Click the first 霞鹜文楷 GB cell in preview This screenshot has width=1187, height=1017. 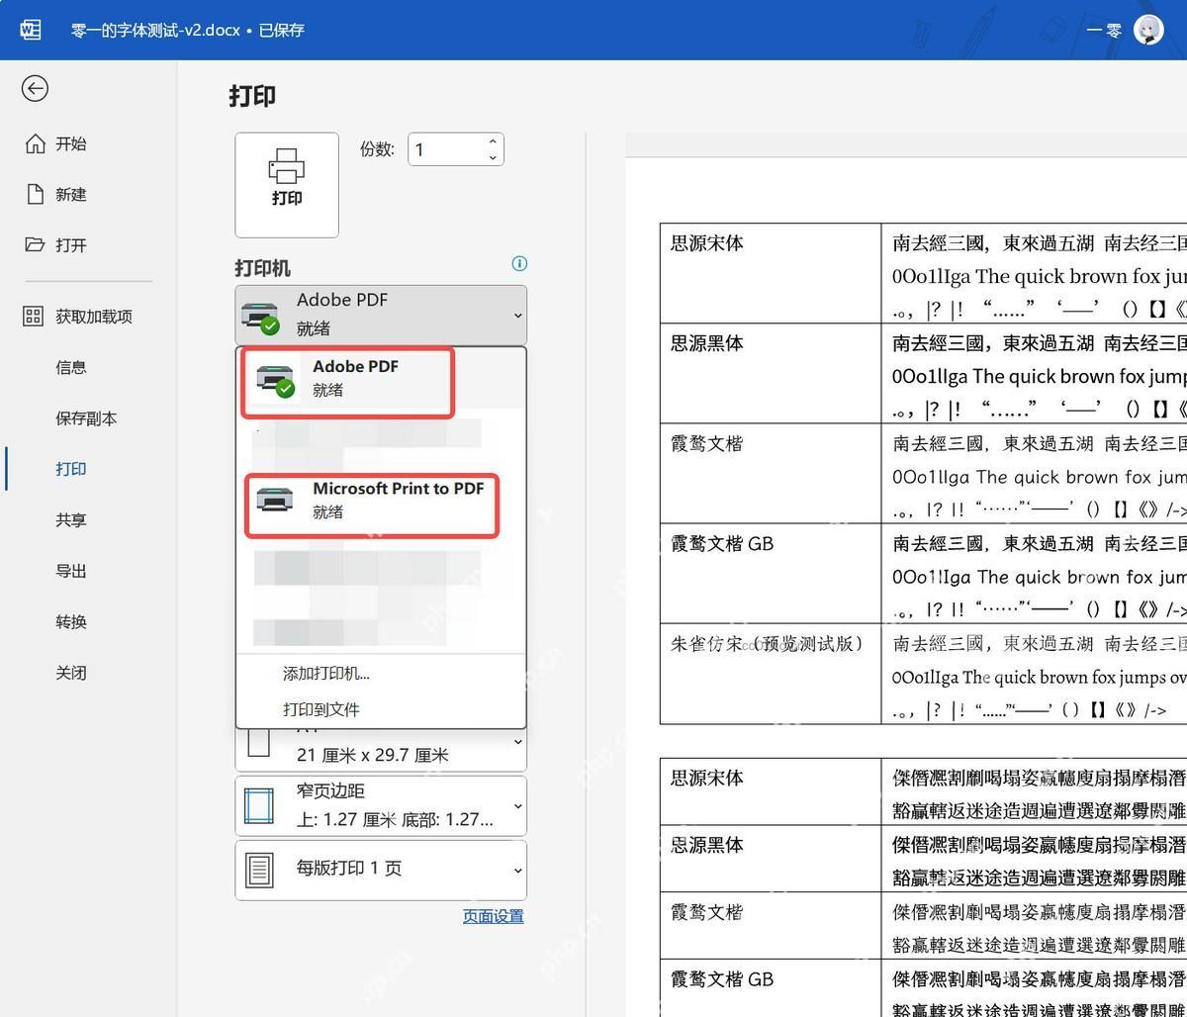point(770,573)
